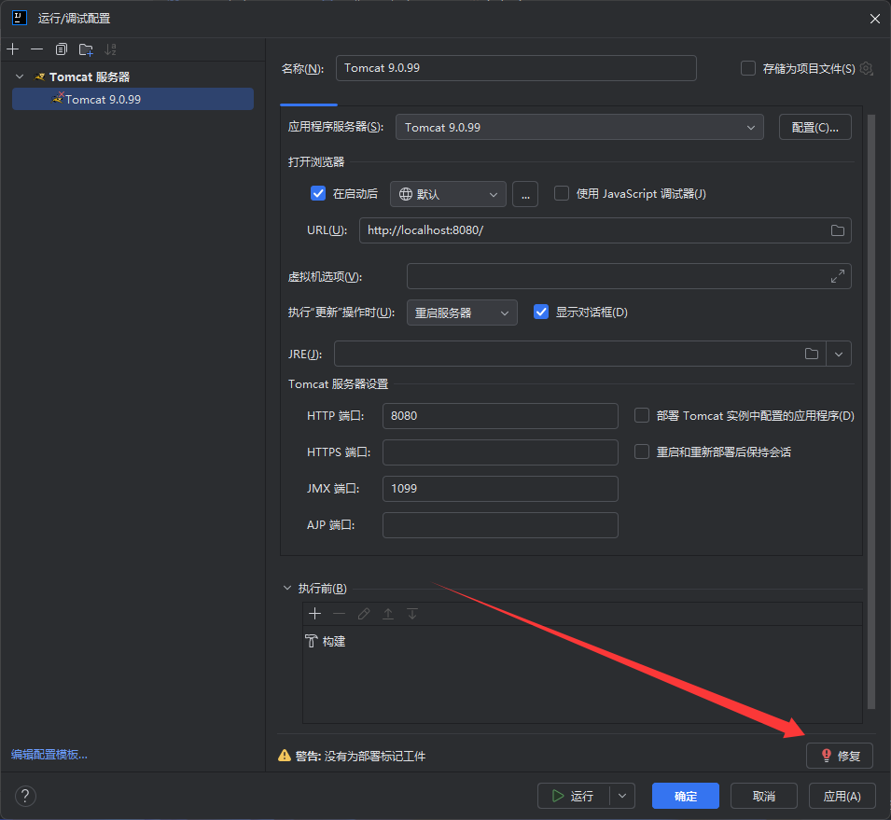Screen dimensions: 891x820
Task: Open settings gear beside store as project file
Action: [x=866, y=68]
